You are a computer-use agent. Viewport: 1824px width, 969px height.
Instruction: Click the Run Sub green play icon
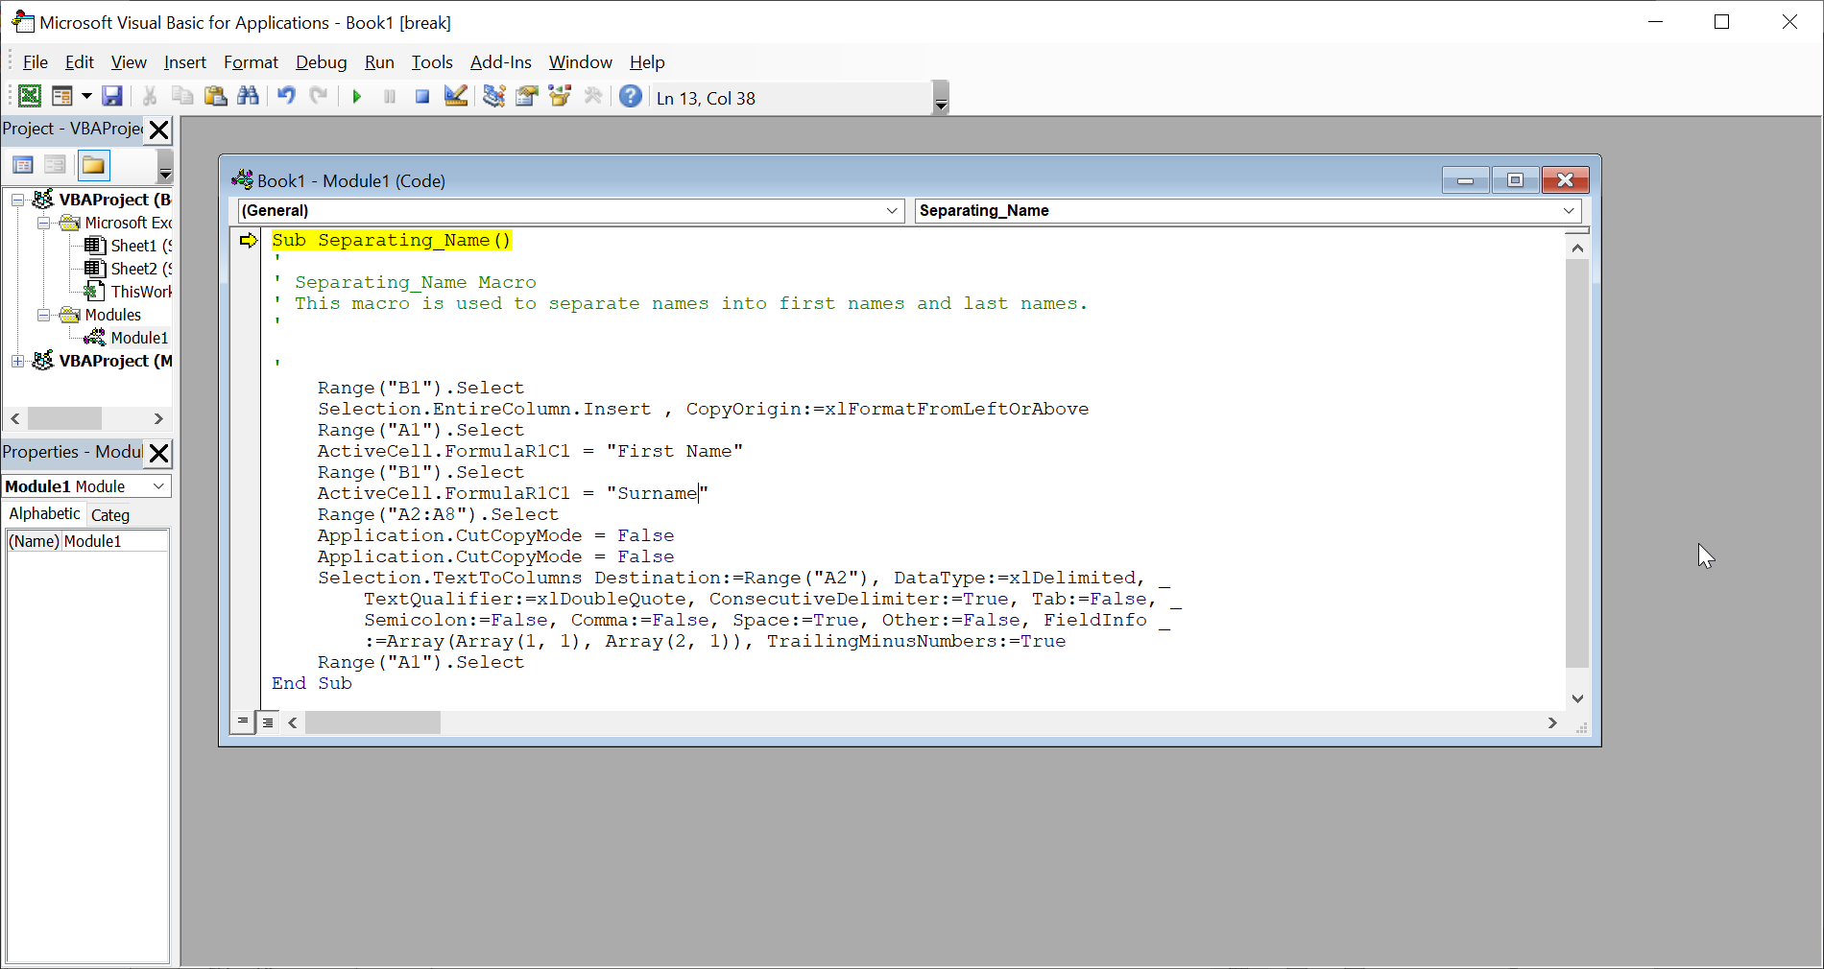point(357,97)
